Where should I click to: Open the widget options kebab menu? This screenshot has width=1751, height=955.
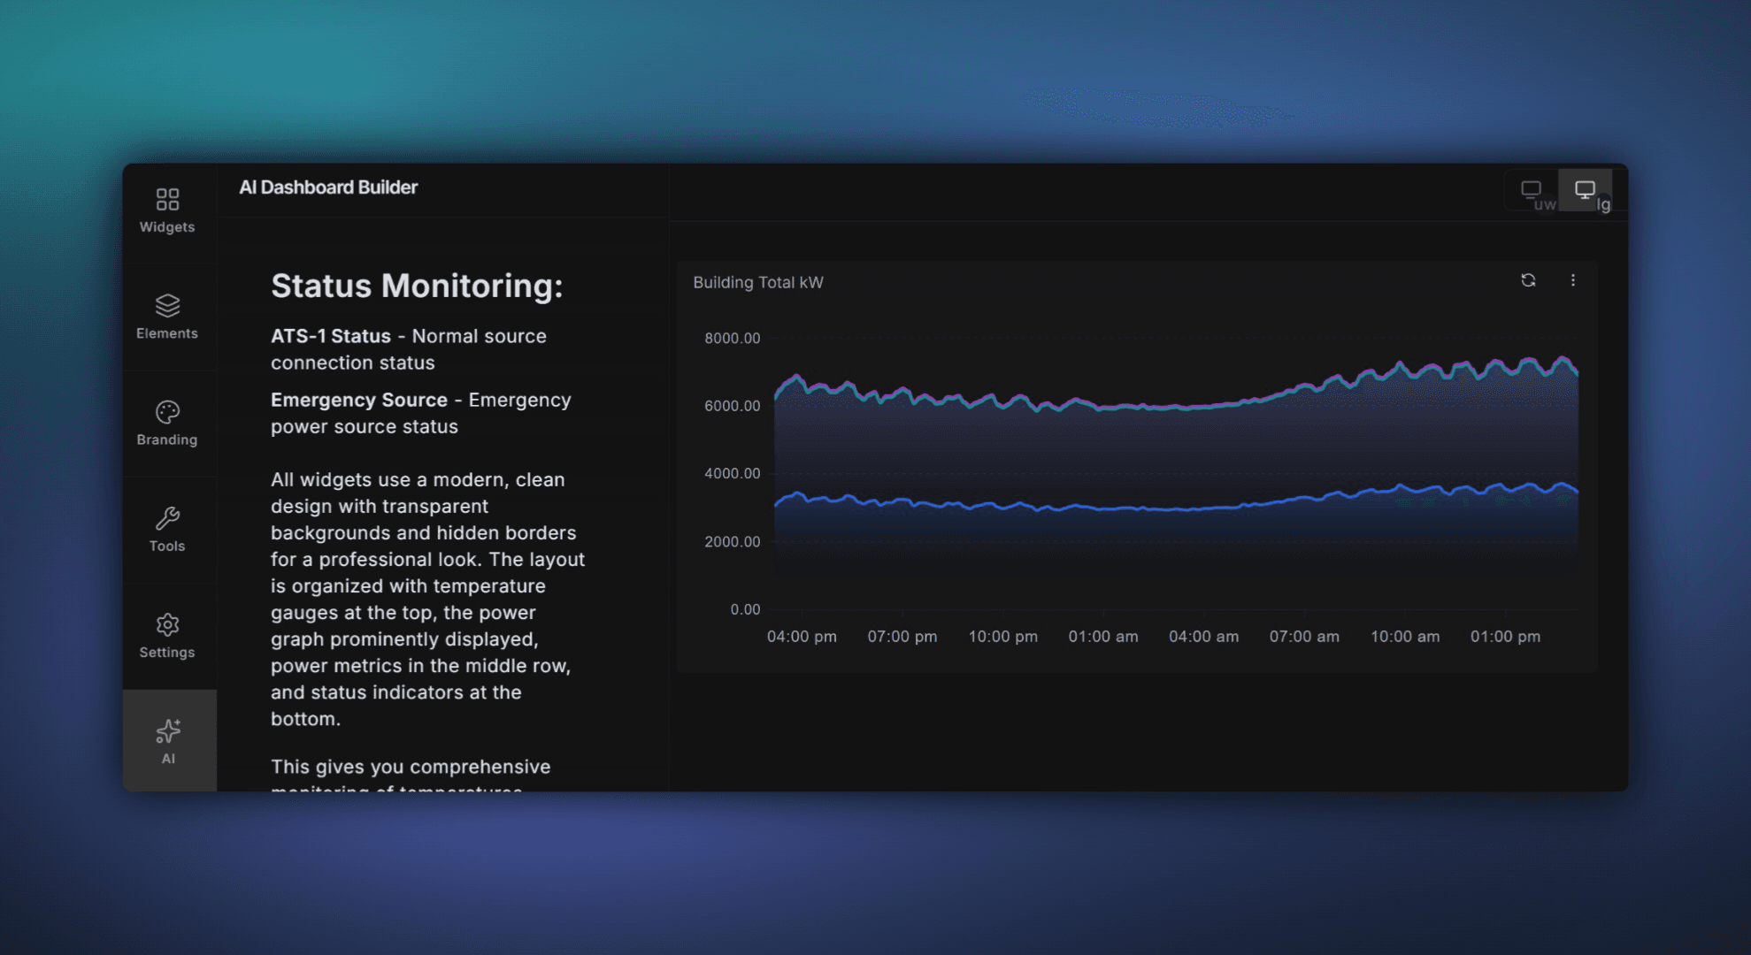pos(1574,280)
